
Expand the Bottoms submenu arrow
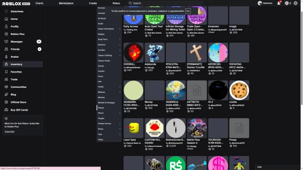coord(120,45)
